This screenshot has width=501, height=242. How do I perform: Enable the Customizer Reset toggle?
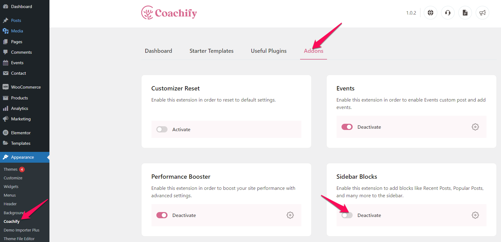[162, 129]
